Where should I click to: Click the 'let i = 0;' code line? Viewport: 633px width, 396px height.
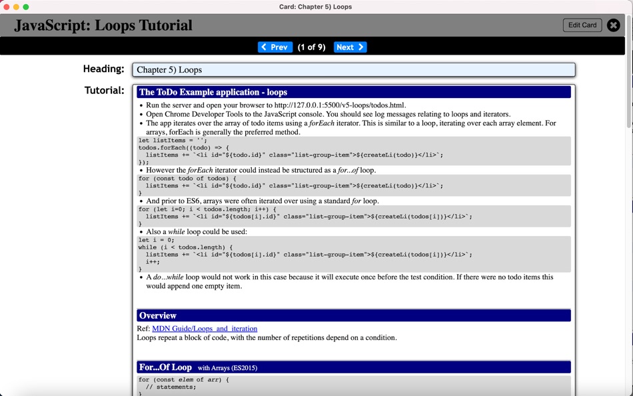click(x=157, y=240)
